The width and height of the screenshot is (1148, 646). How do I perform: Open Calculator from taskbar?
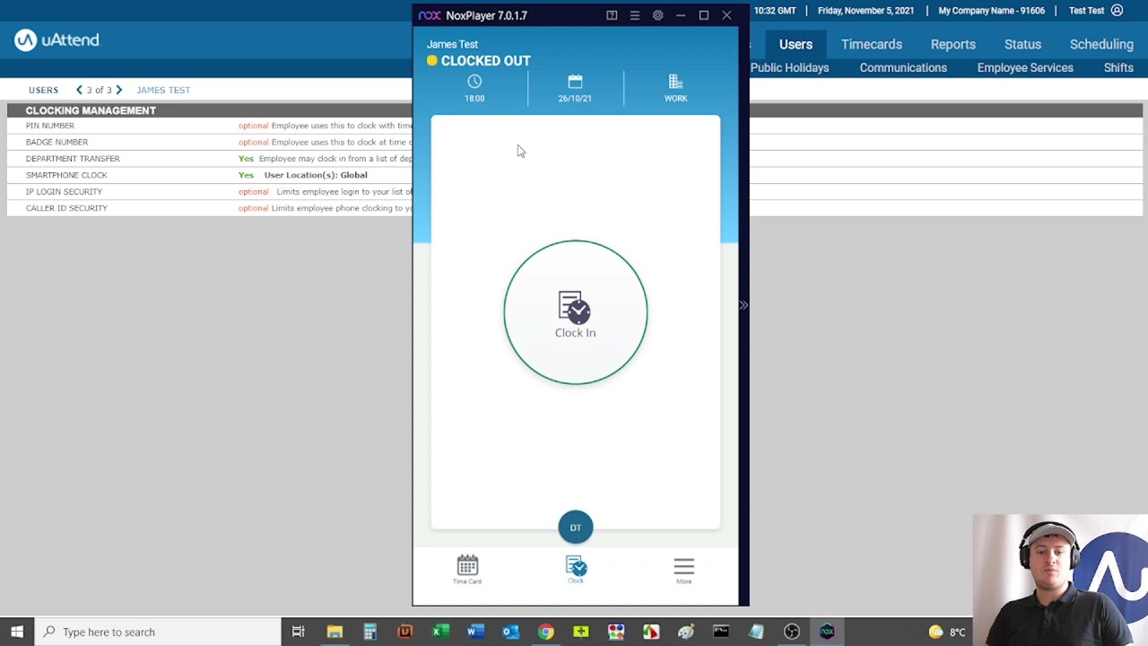coord(370,632)
